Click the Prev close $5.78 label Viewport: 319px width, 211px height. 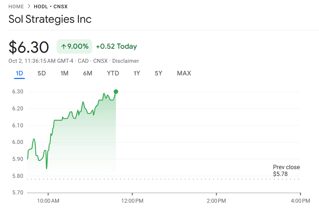pos(286,171)
